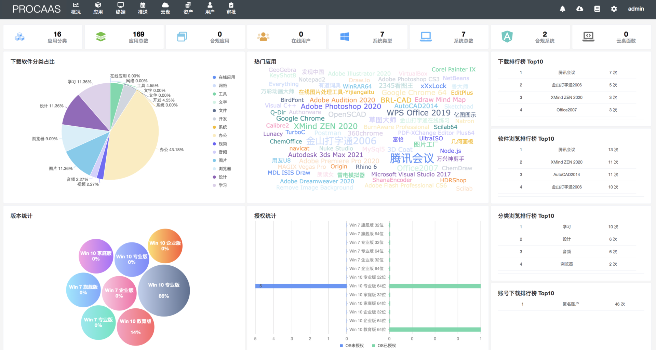Click 腾讯会议 row in 下载排行榜 Top10

(567, 72)
